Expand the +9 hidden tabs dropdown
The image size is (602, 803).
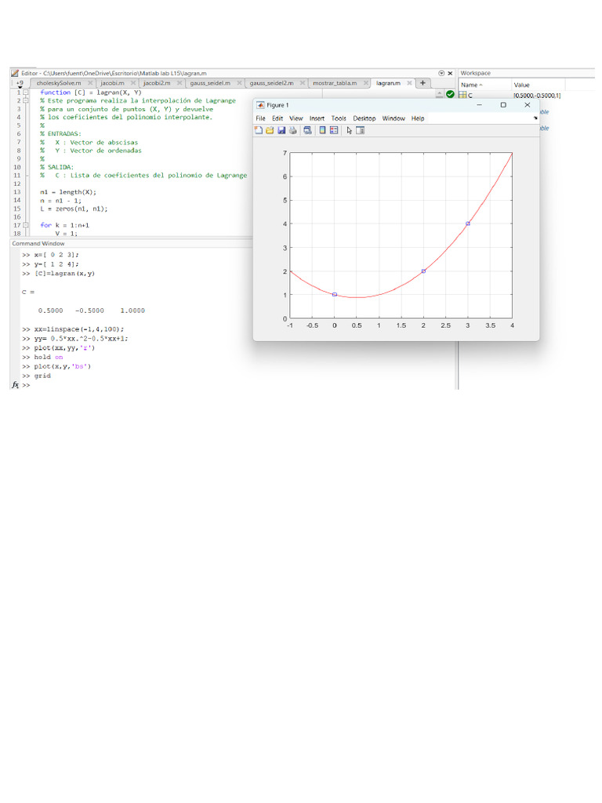coord(19,82)
